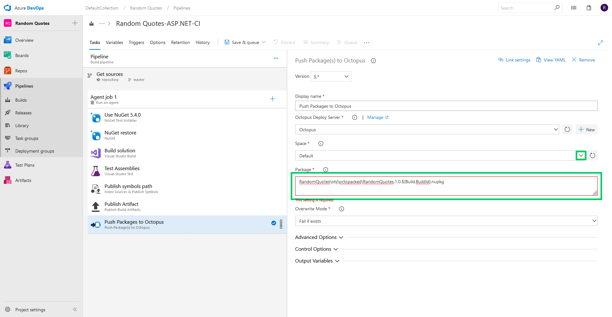Refresh the Octopus Deploy Server list
Screen dimensions: 612x317
[x=567, y=129]
